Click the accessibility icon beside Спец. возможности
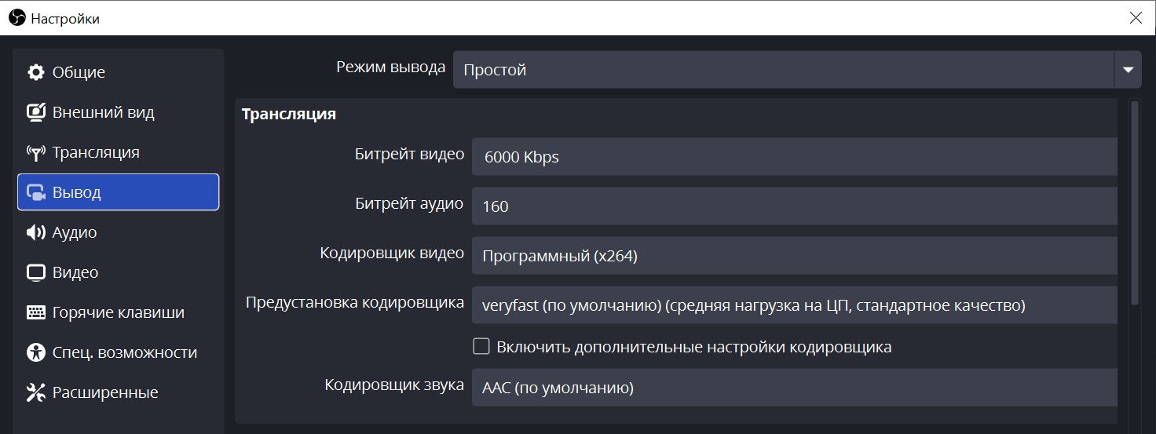1156x434 pixels. (x=36, y=352)
